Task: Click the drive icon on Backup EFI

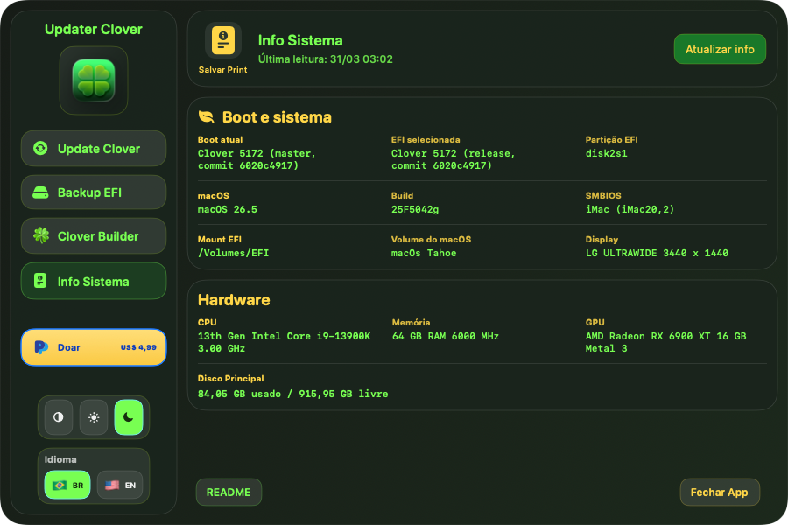Action: (40, 192)
